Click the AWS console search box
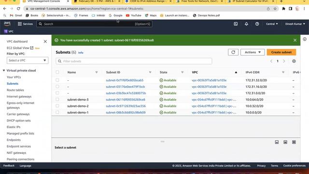This screenshot has width=309, height=174. (x=94, y=24)
